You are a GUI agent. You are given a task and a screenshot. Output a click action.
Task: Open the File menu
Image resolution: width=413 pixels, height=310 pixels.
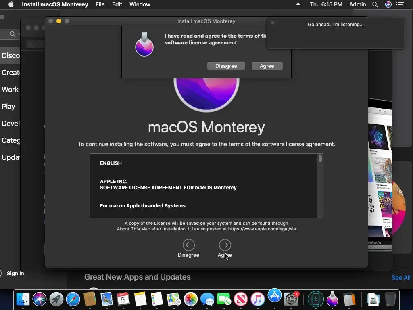coord(100,4)
